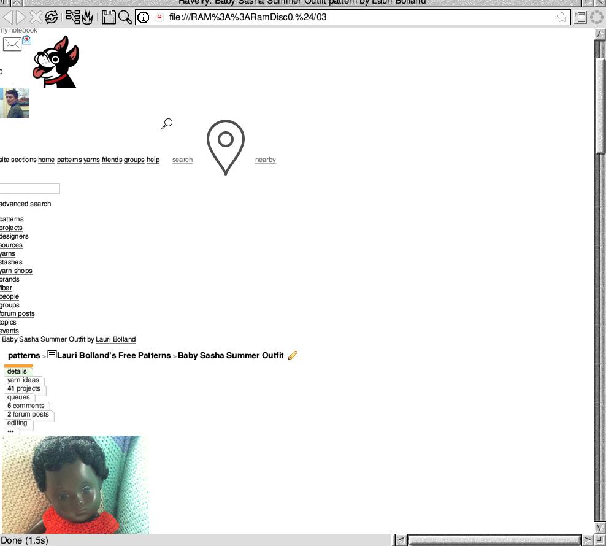Open find with the magnifier toolbar icon
This screenshot has height=546, width=606.
pos(125,17)
